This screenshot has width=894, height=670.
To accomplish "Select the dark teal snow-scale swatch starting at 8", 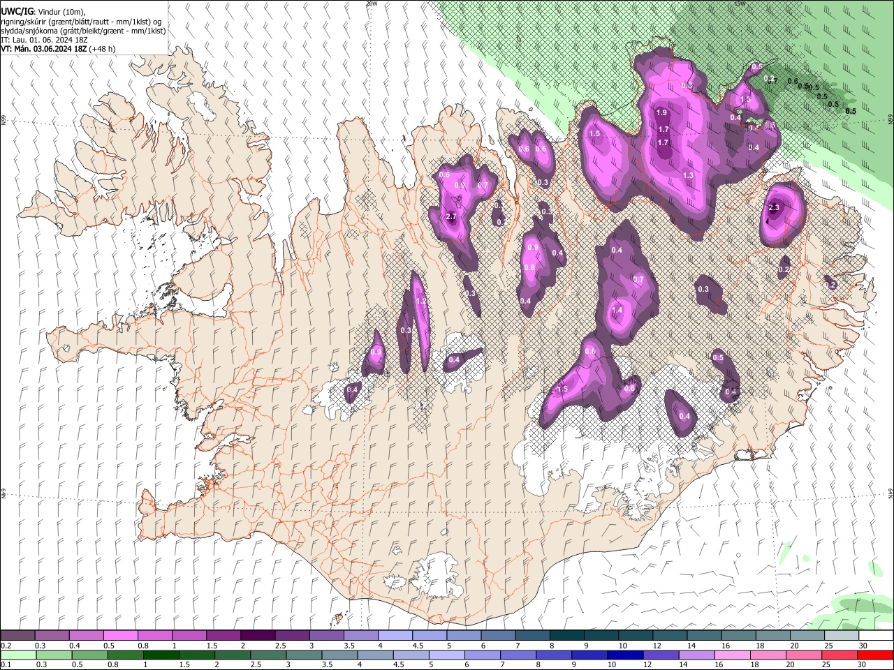I will [567, 636].
